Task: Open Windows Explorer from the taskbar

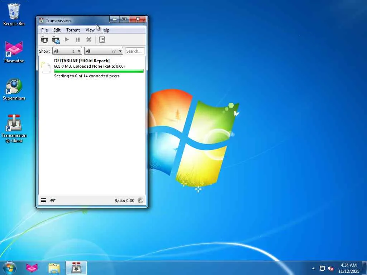Action: [x=54, y=268]
